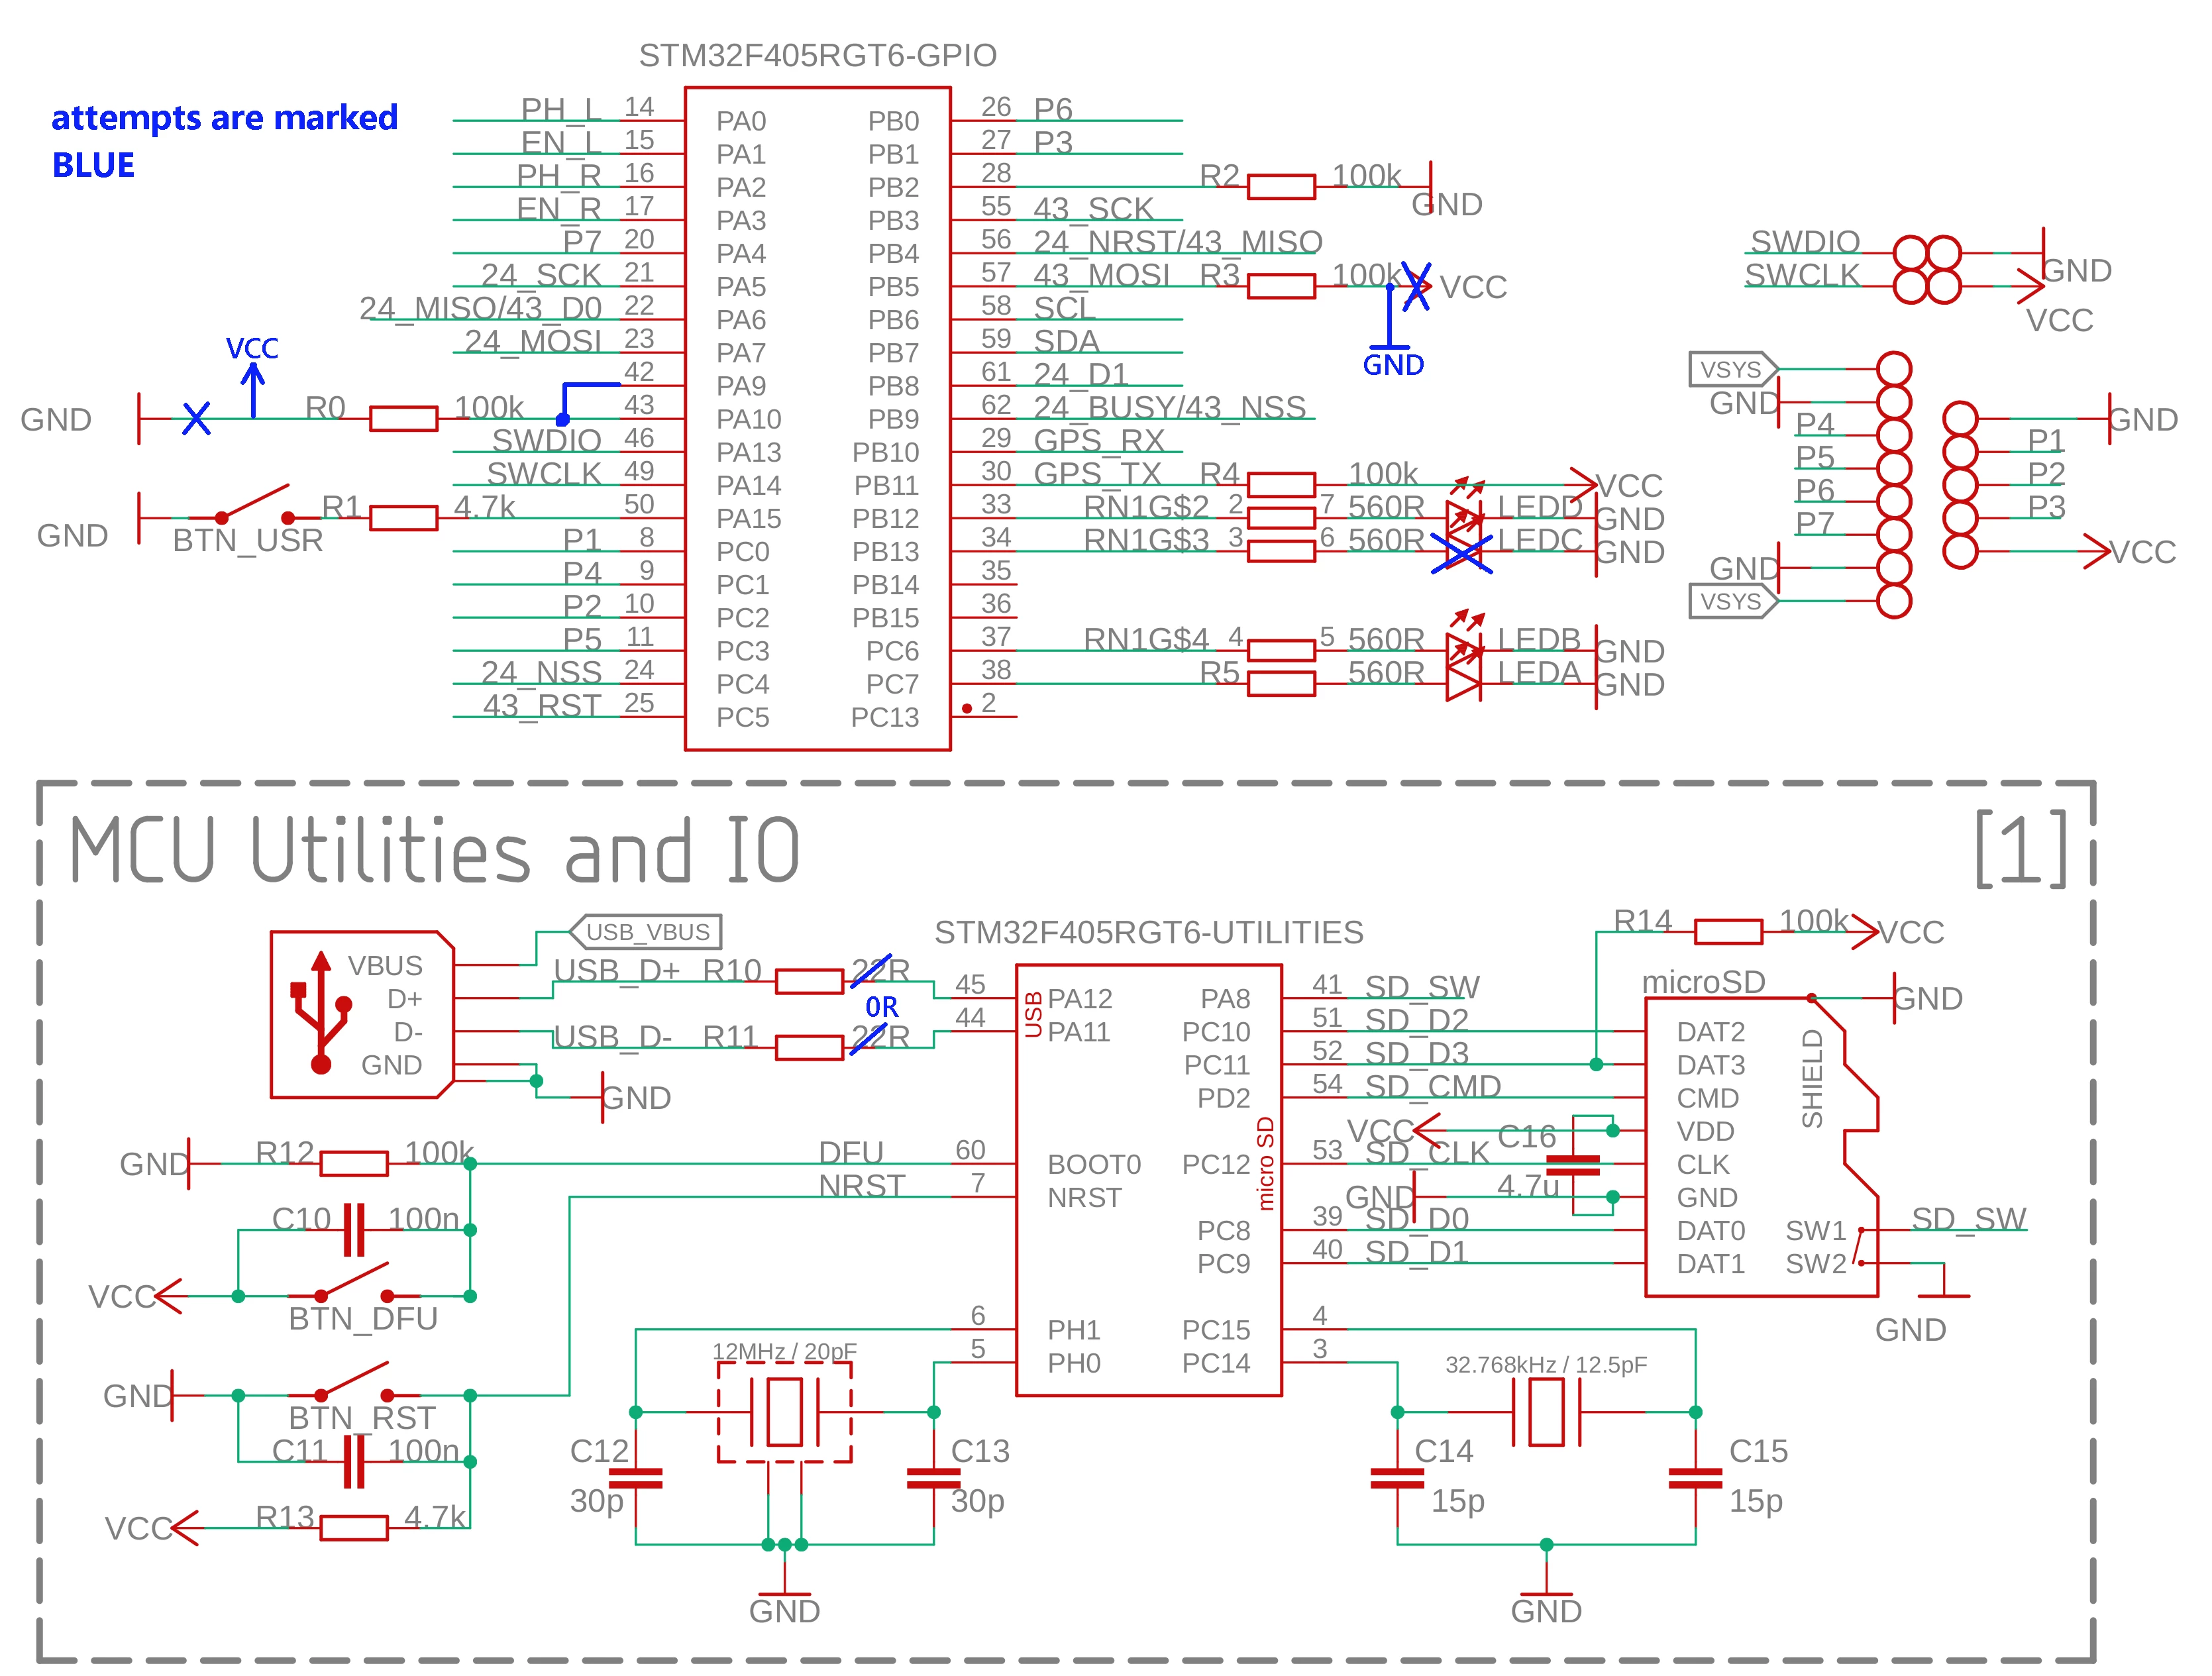Image resolution: width=2212 pixels, height=1676 pixels.
Task: Click the 43_RST net label
Action: (543, 706)
